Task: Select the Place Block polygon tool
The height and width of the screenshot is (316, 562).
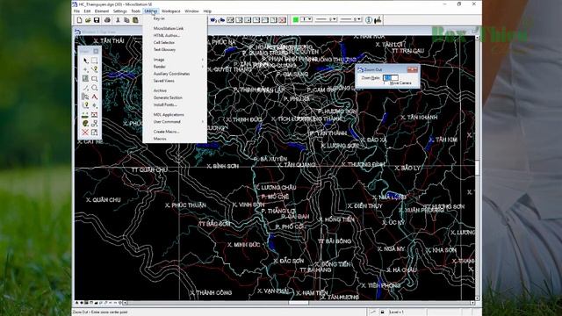Action: (x=94, y=78)
